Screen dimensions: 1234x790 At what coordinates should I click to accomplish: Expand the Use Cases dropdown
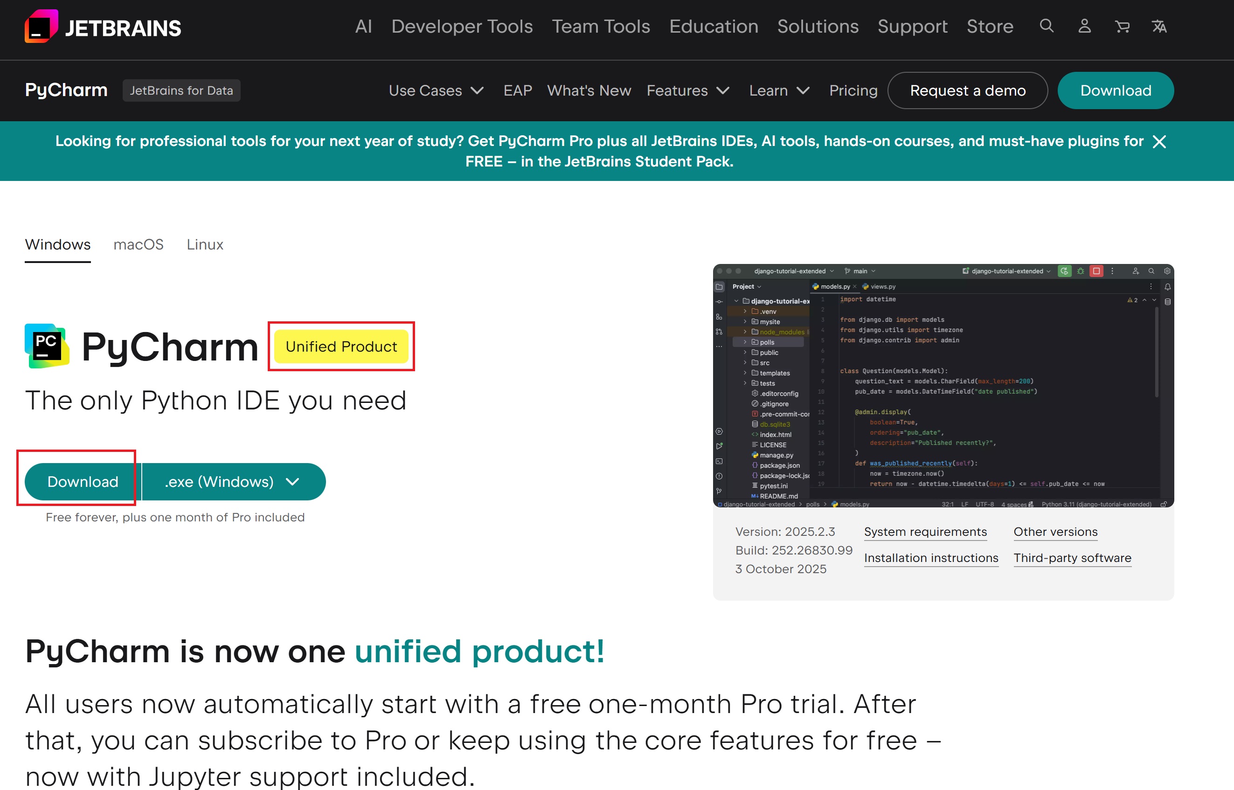[x=436, y=91]
